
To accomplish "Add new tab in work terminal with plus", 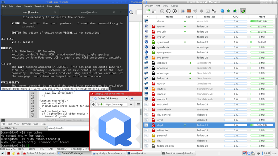I will (121, 12).
